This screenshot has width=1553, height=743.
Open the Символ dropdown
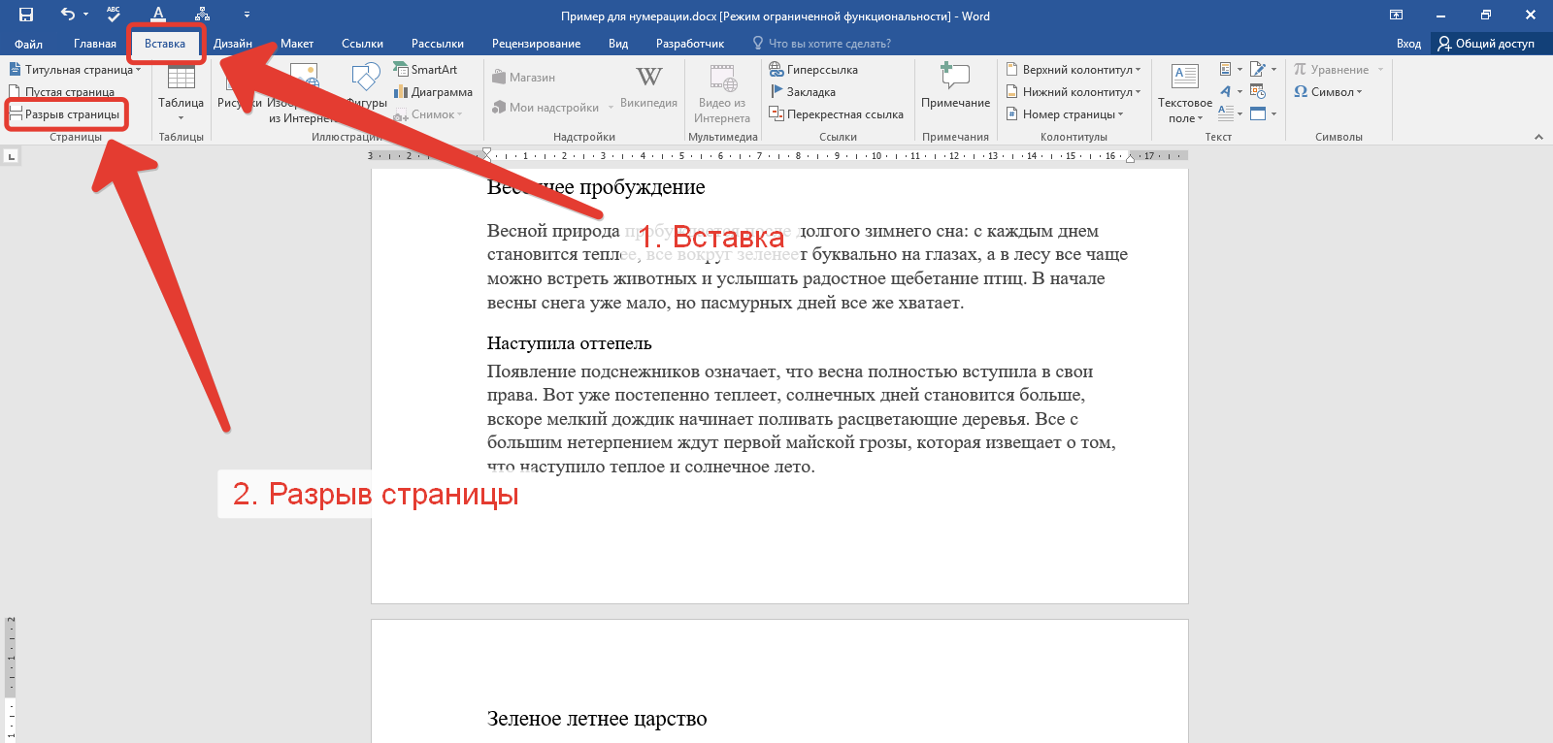click(1328, 92)
